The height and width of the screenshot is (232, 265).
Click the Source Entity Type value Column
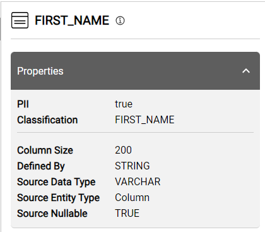(132, 198)
